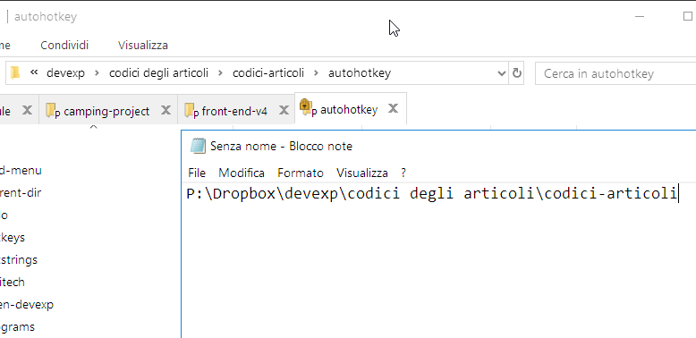
Task: Click the refresh icon beside address bar
Action: pyautogui.click(x=517, y=73)
